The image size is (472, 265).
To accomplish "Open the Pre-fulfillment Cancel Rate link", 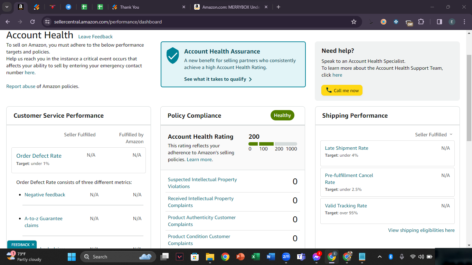I will pyautogui.click(x=349, y=179).
